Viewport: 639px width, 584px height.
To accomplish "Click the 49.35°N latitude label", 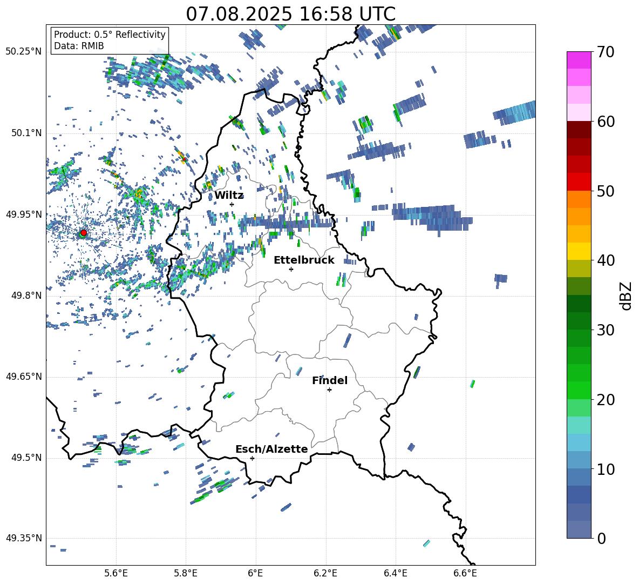I will 24,538.
